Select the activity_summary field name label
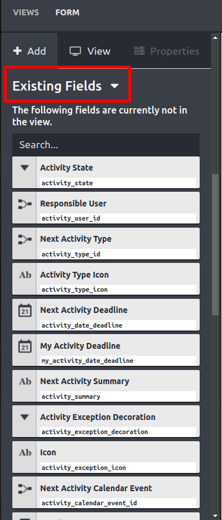222x520 pixels. pos(70,396)
